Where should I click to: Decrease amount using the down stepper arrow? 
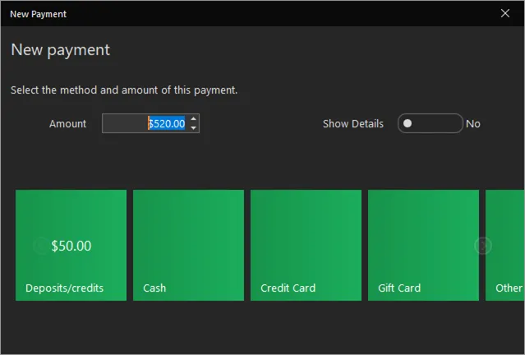point(194,127)
